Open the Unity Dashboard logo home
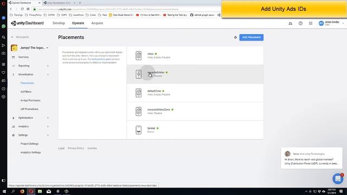This screenshot has height=195, width=347. pos(27,23)
